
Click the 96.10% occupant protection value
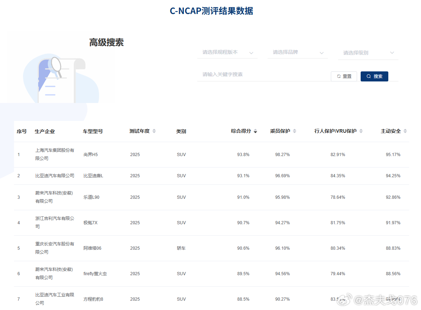click(x=282, y=248)
